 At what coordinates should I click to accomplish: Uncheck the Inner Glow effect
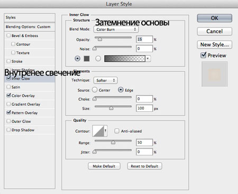8,78
